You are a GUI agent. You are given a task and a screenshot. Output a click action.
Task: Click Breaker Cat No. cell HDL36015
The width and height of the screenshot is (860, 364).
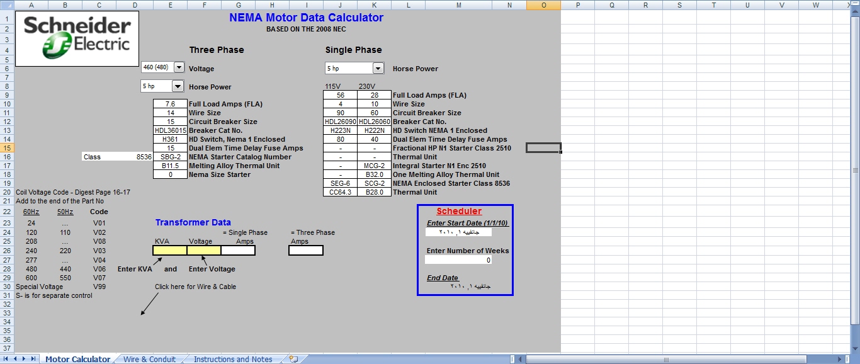[170, 130]
